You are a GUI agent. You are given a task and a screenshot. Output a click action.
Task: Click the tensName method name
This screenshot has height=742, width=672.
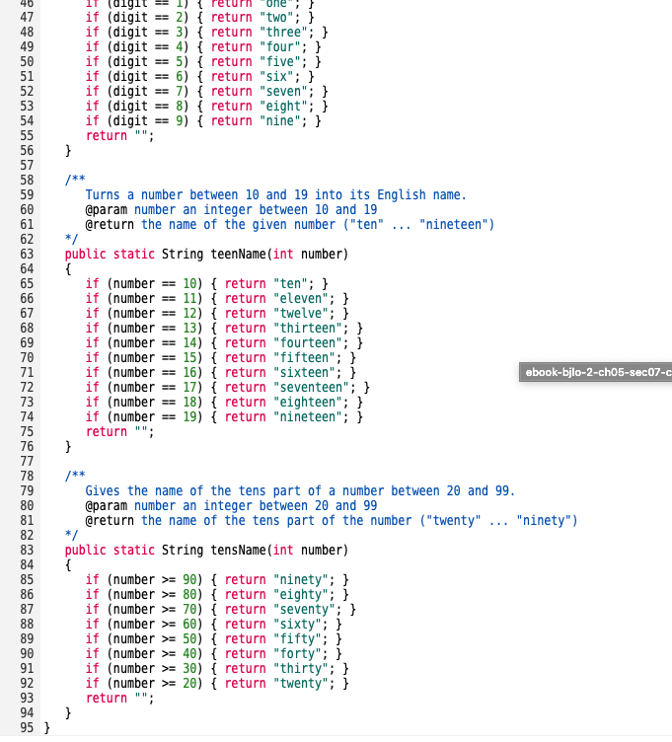[239, 550]
